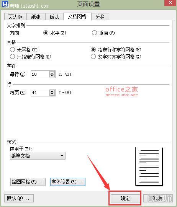Open 字体设置 button
The width and height of the screenshot is (177, 207).
(x=68, y=182)
